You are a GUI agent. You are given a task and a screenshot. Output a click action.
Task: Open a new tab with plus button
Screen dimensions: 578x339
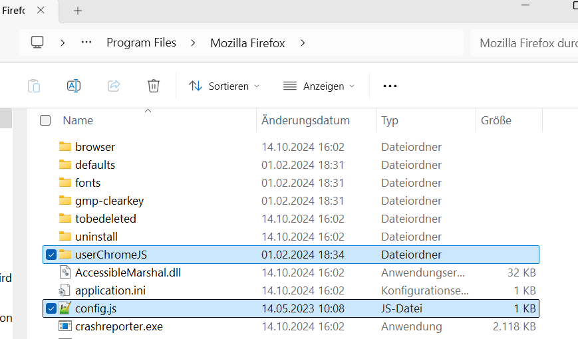point(78,11)
